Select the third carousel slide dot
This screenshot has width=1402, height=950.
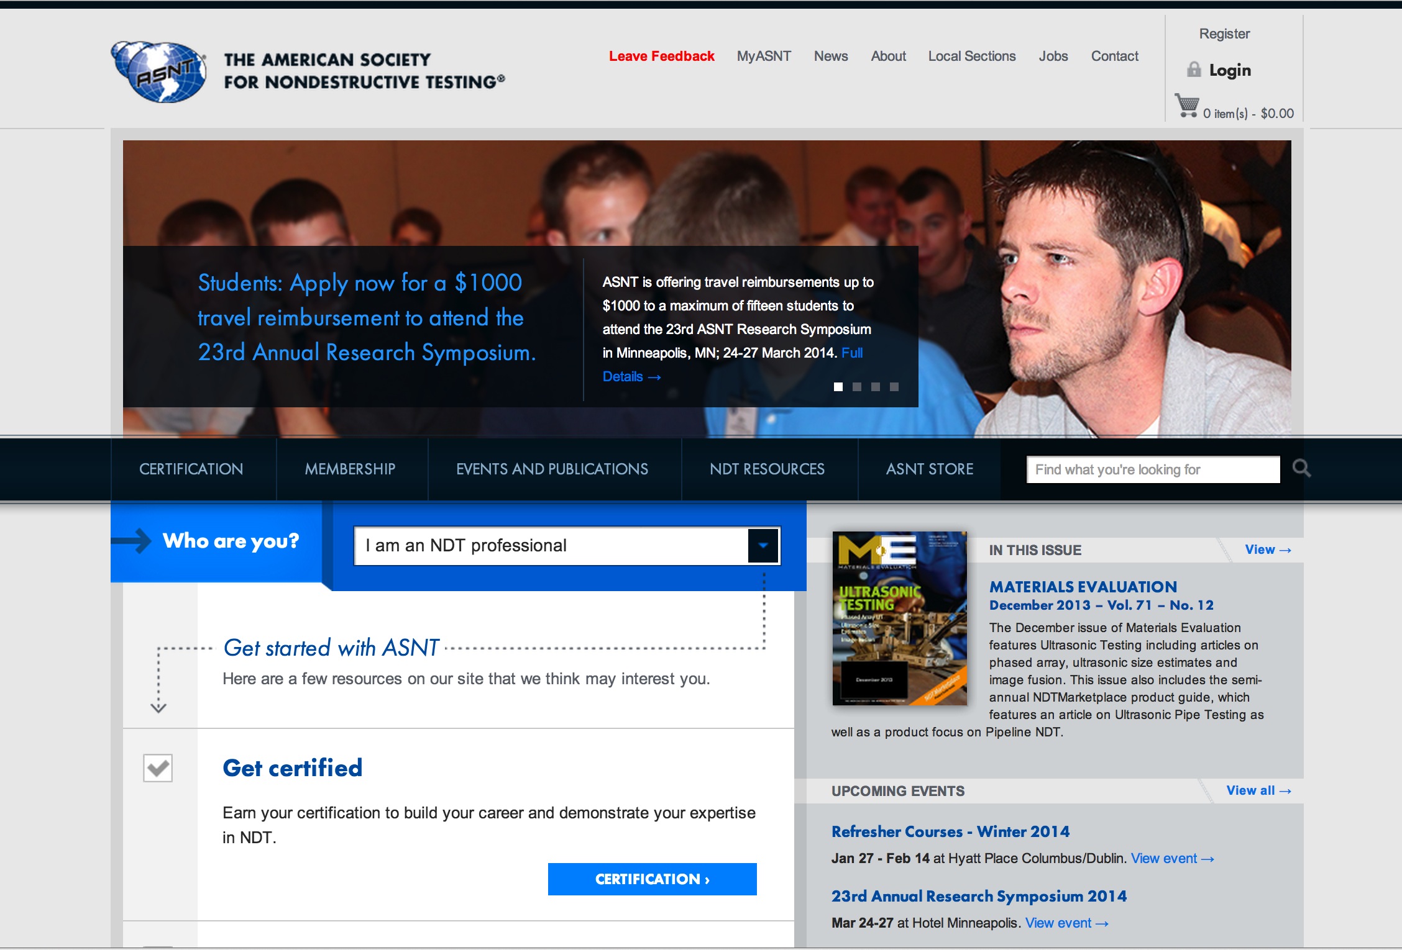point(876,387)
